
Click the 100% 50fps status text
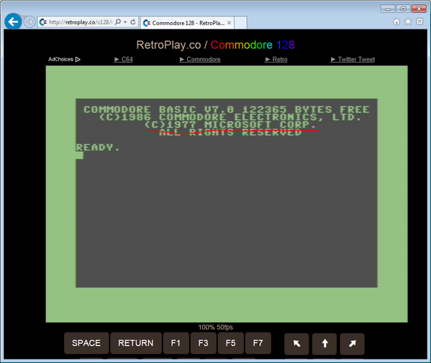coord(216,327)
